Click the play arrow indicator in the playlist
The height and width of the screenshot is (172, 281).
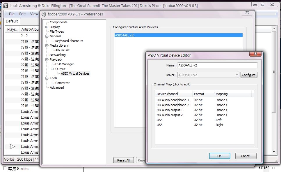(12, 146)
